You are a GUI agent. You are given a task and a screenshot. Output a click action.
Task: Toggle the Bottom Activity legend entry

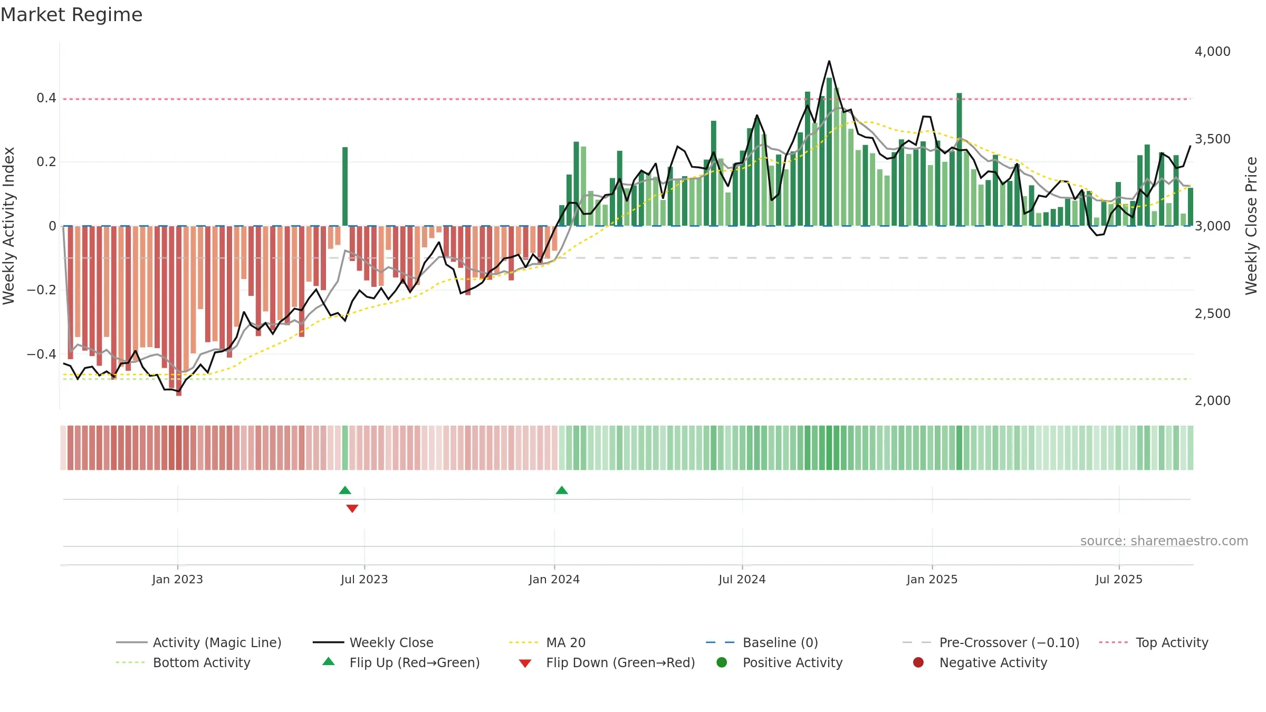[x=183, y=662]
